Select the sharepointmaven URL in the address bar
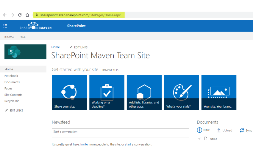Screen dimensions: 253x158 click(x=80, y=15)
